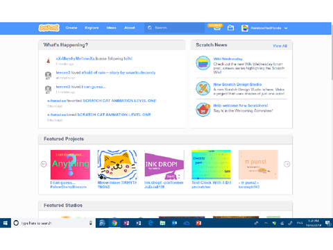This screenshot has width=333, height=250.
Task: Expand the system tray hidden icons chevron
Action: click(x=266, y=223)
